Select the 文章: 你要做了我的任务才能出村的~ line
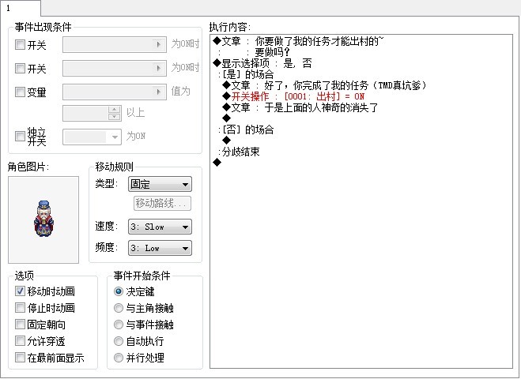 coord(298,41)
